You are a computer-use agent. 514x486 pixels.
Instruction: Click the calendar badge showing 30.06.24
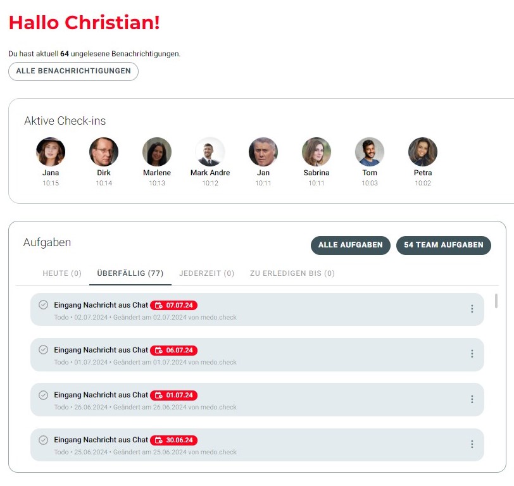click(x=174, y=440)
